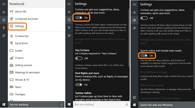Viewport: 195px width, 108px height.
Task: Open Bing SafeSearch settings link
Action: [154, 72]
